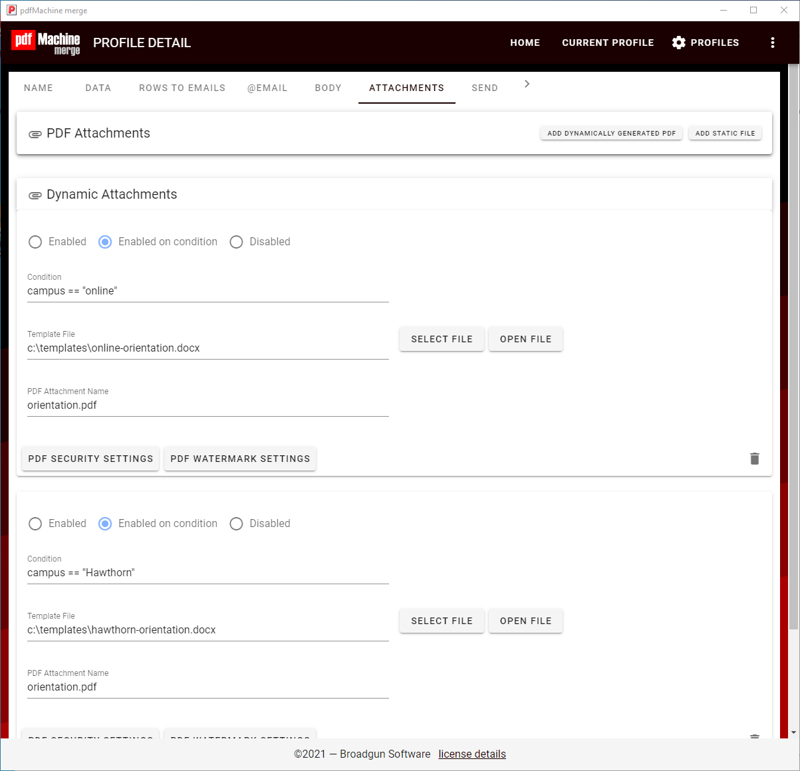800x771 pixels.
Task: Open the three-dot overflow menu
Action: pos(772,43)
